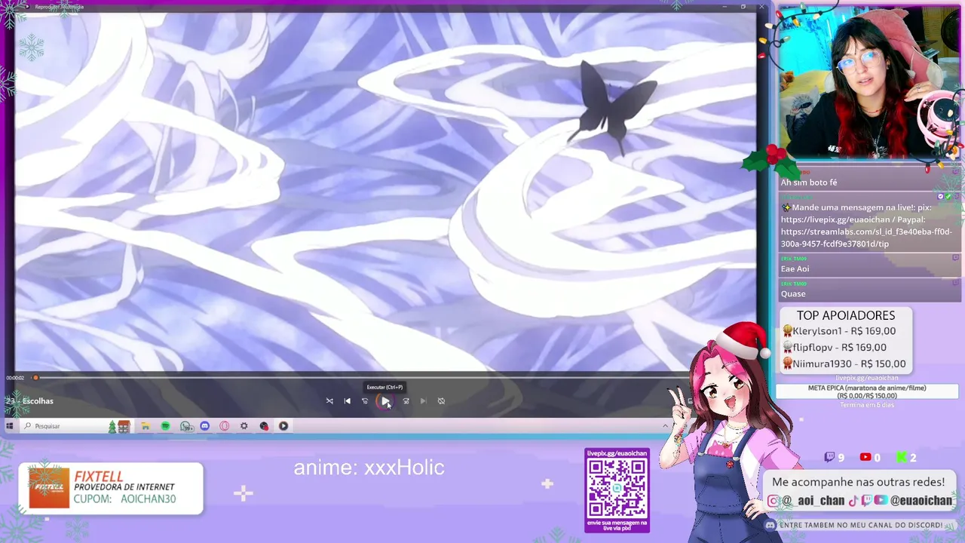Click the META EPICA goal progress bar
The height and width of the screenshot is (543, 965).
[x=866, y=391]
